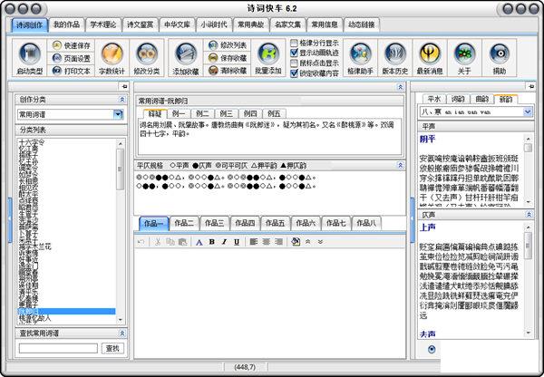
Task: Toggle underline formatting
Action: tap(237, 242)
